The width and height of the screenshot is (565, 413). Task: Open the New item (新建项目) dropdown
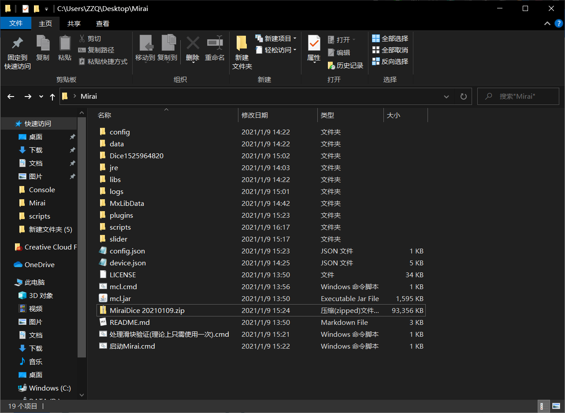(x=276, y=39)
